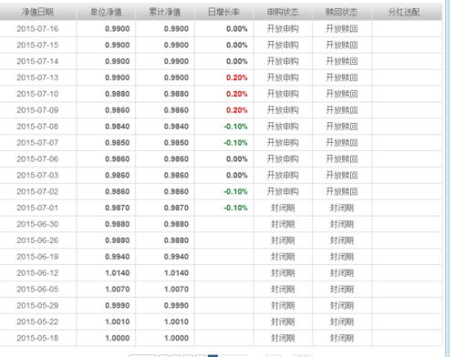Click the 累计净值 column header

(165, 12)
